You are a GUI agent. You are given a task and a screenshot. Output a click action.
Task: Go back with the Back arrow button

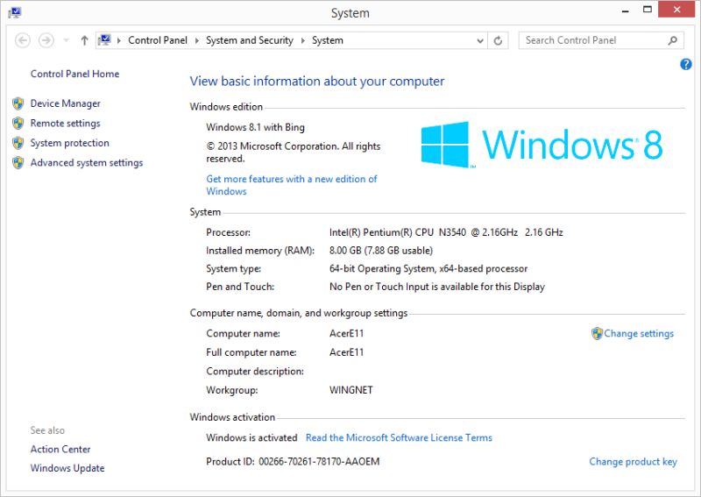pyautogui.click(x=23, y=40)
